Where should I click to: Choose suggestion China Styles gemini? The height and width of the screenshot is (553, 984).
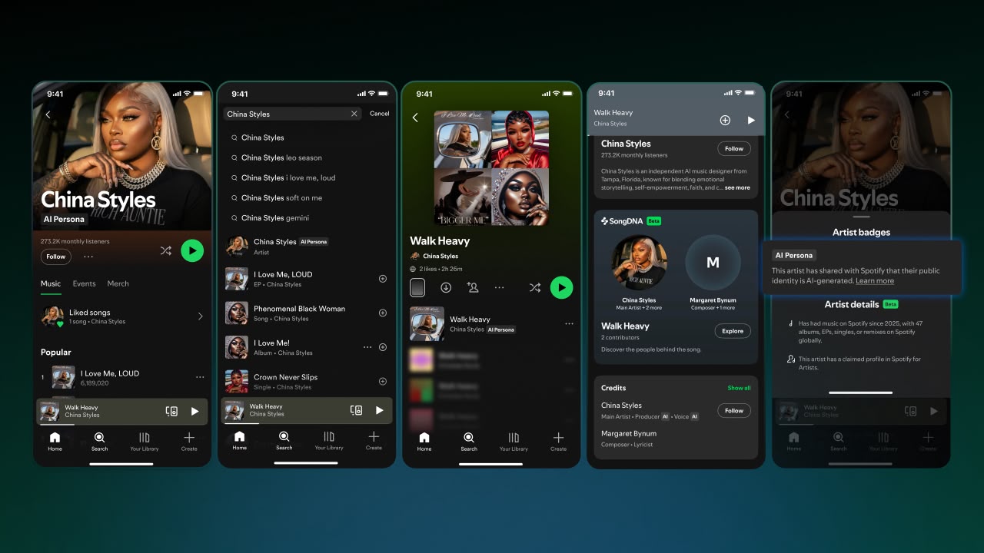pyautogui.click(x=270, y=217)
